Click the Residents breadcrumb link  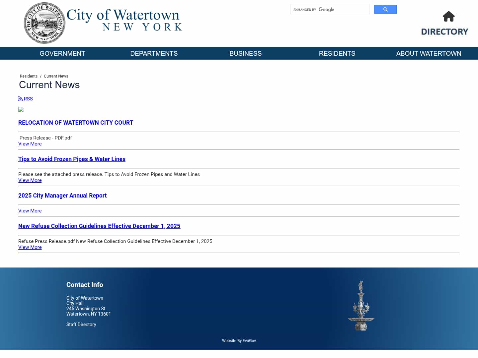point(29,76)
